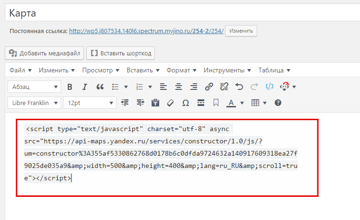Open the 12pt font size dropdown

coord(90,103)
